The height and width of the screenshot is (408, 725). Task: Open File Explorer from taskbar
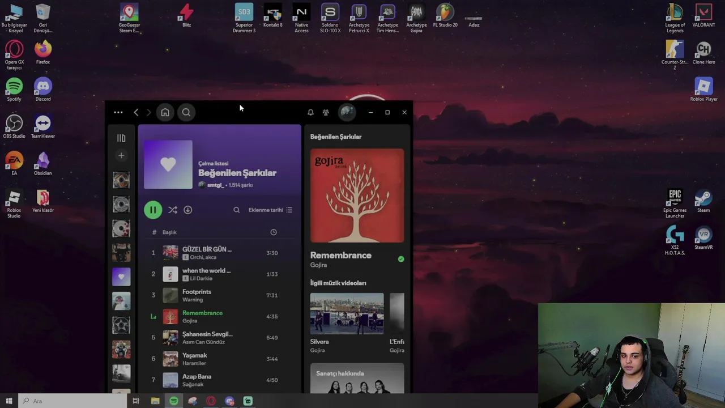[155, 401]
